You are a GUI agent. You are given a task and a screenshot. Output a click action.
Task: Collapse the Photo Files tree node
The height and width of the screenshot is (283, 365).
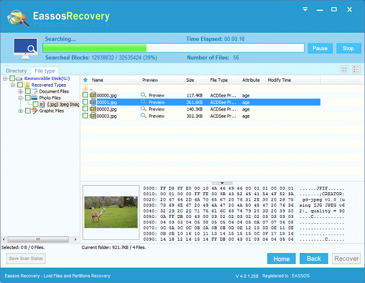pyautogui.click(x=20, y=98)
